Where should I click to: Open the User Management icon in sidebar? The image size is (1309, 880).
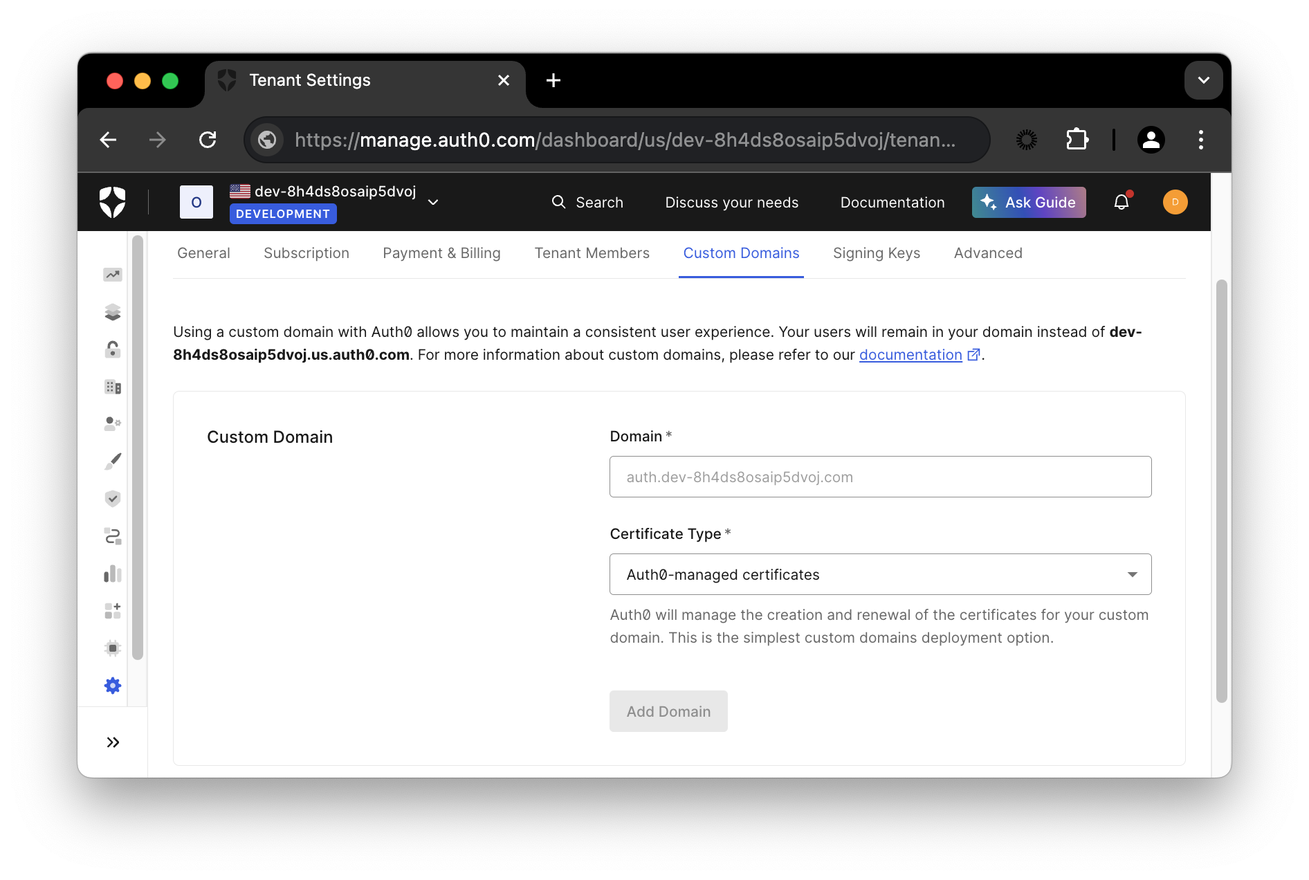[x=113, y=423]
